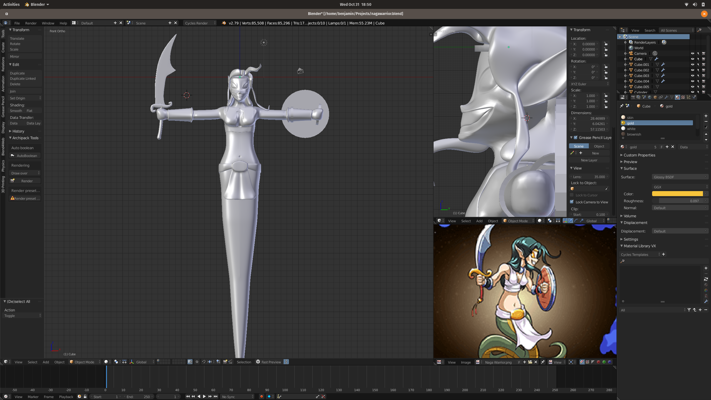Click the Object Constraints chain-link tab

pos(661,97)
